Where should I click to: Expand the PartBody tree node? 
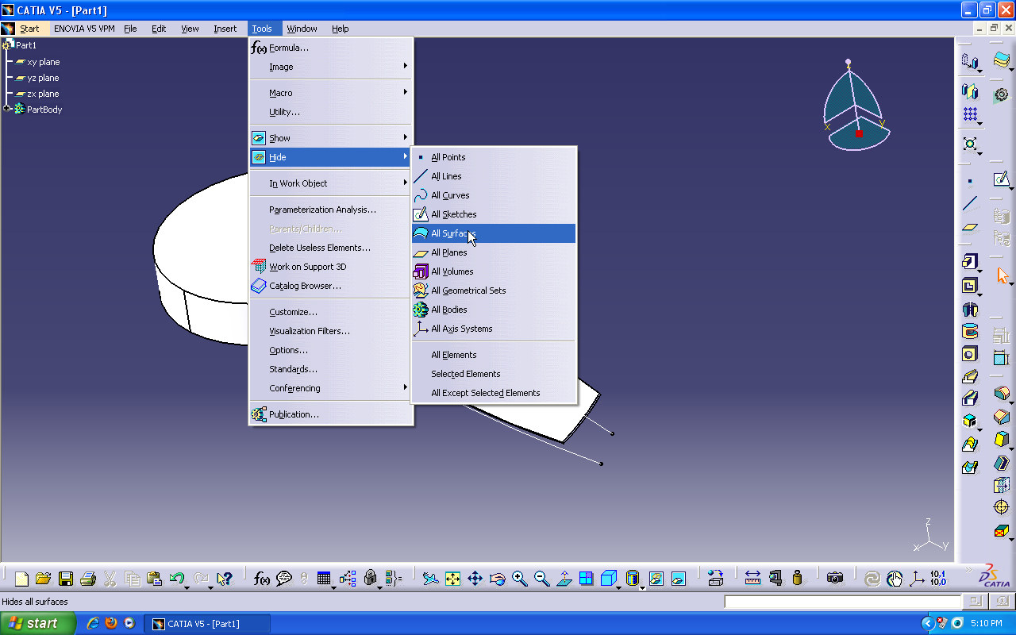pos(7,109)
